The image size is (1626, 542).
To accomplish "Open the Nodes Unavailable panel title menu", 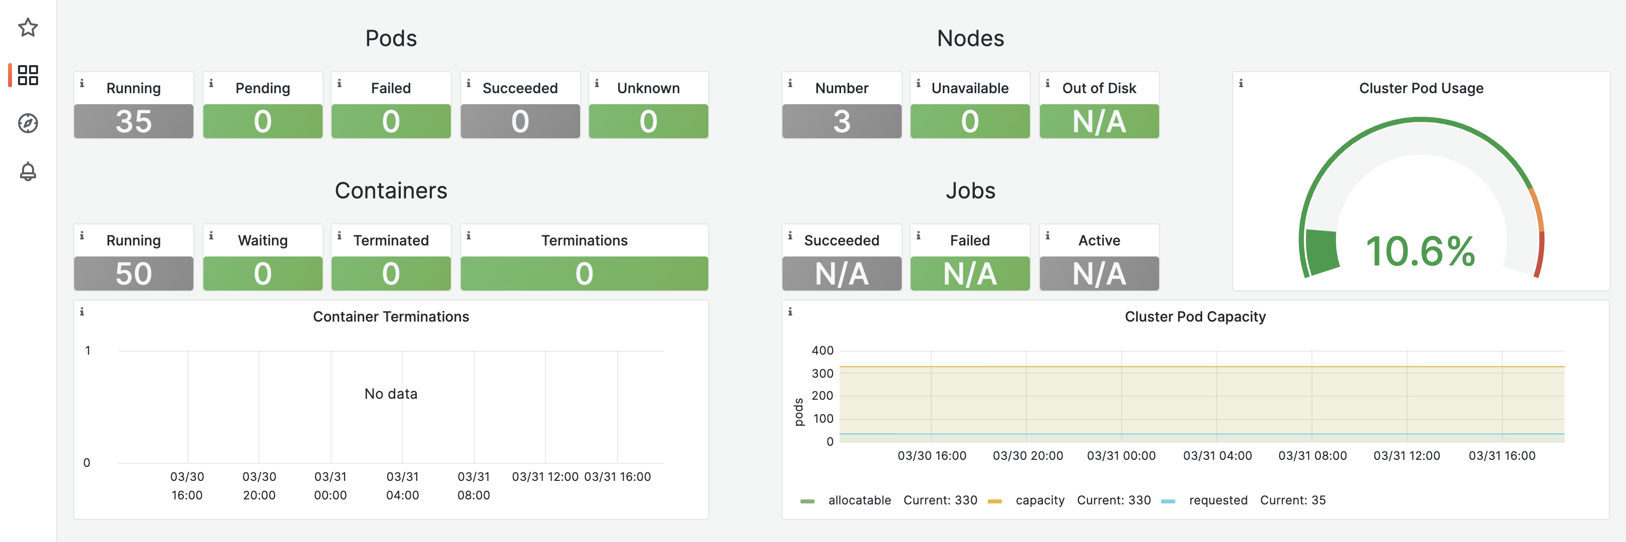I will click(970, 88).
